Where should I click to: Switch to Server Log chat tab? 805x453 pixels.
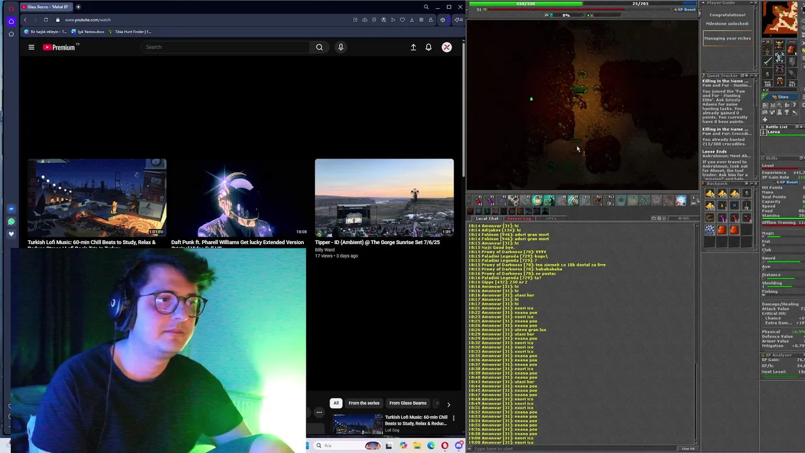(x=519, y=218)
